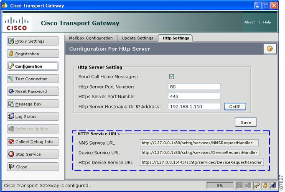Open the Reset Password sidebar item
The image size is (285, 192).
pos(33,91)
